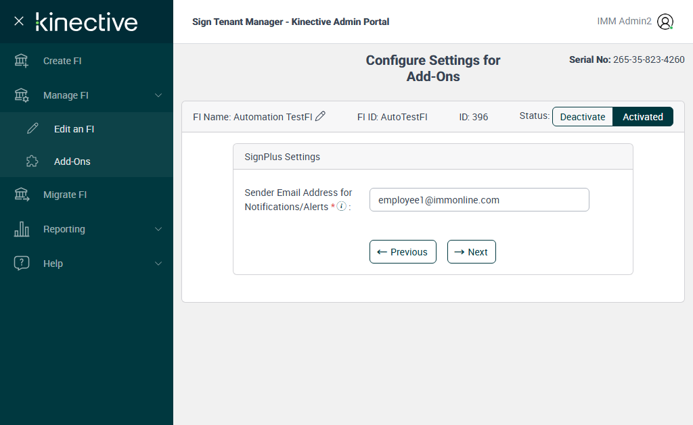Collapse the Manage FI menu chevron
The height and width of the screenshot is (425, 693).
(158, 95)
